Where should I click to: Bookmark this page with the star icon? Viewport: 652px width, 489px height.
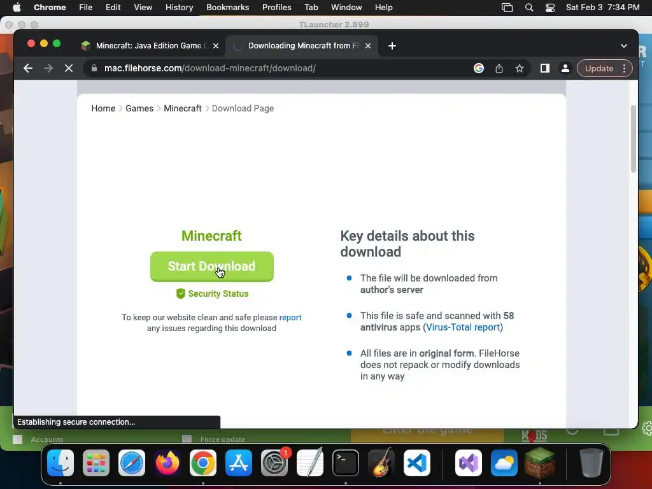pos(520,68)
